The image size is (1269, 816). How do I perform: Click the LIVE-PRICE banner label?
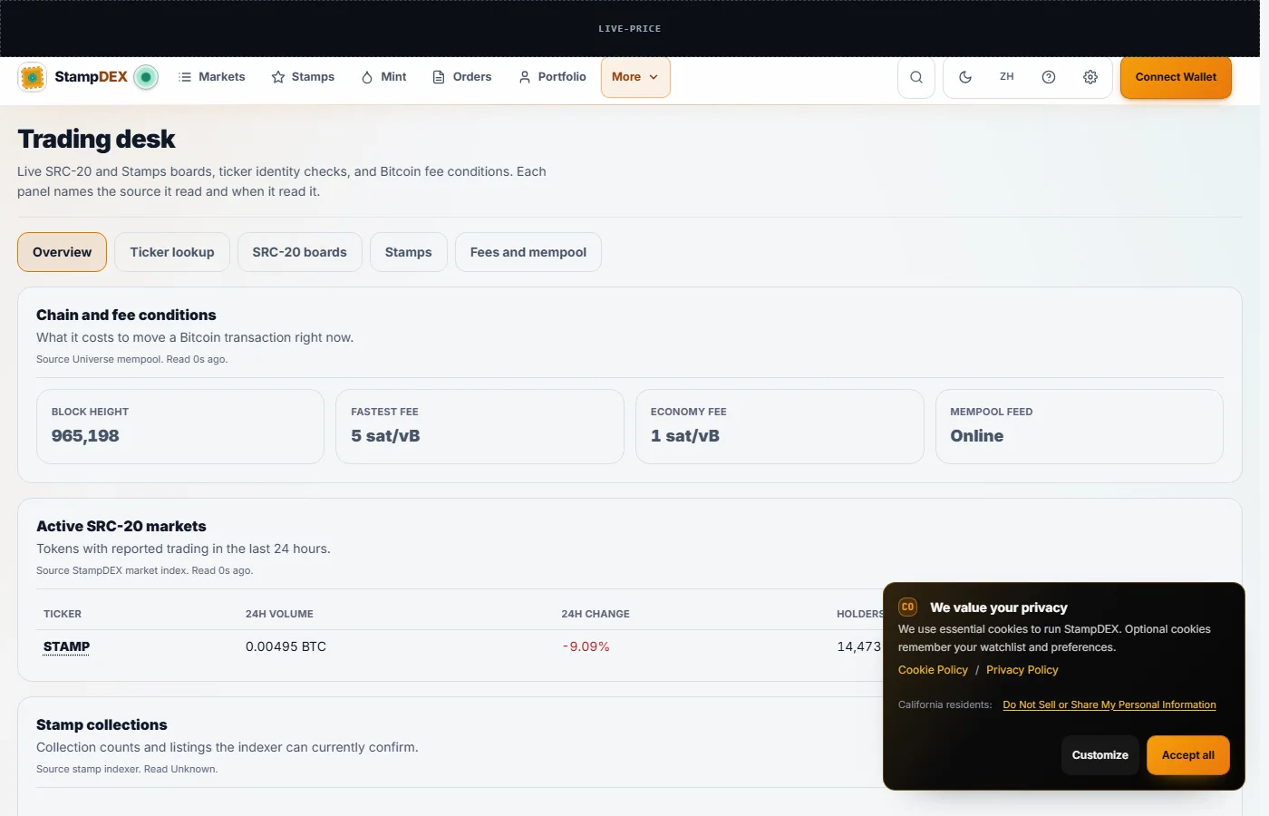tap(630, 29)
